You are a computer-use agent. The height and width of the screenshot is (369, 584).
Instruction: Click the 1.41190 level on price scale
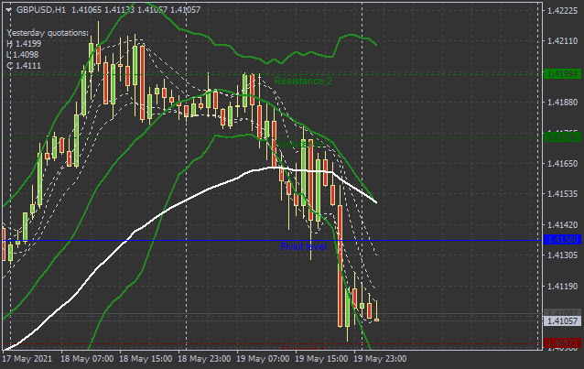[562, 287]
